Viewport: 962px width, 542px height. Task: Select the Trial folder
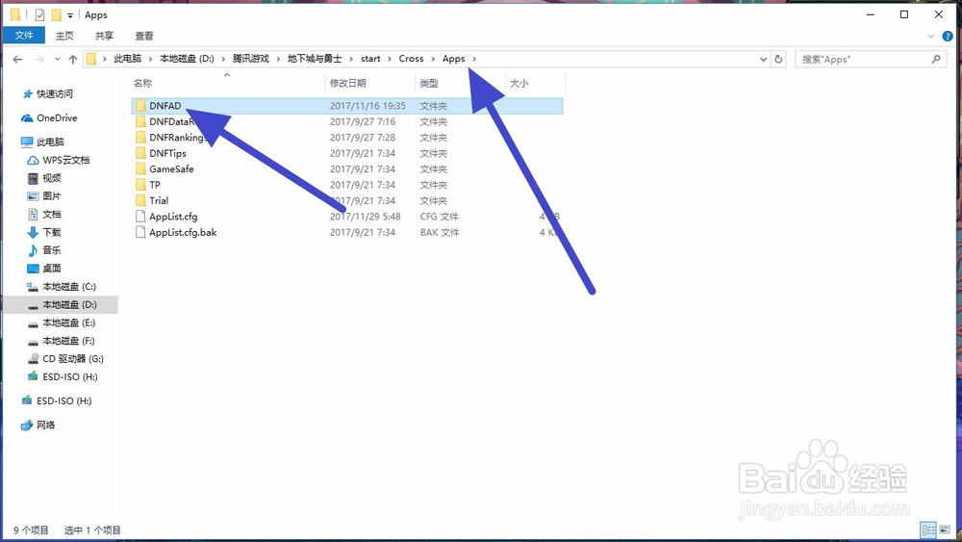pyautogui.click(x=159, y=200)
